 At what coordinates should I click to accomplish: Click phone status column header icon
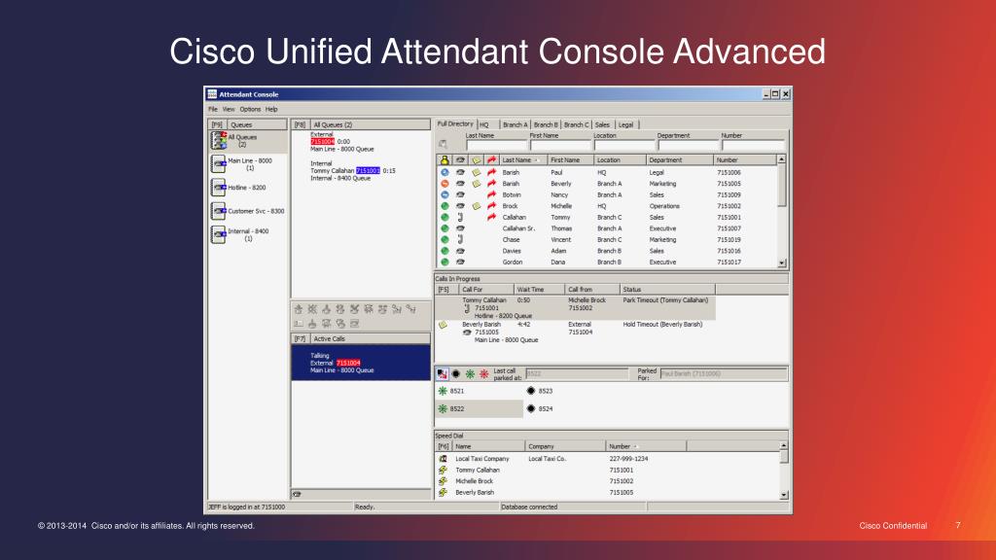point(460,160)
